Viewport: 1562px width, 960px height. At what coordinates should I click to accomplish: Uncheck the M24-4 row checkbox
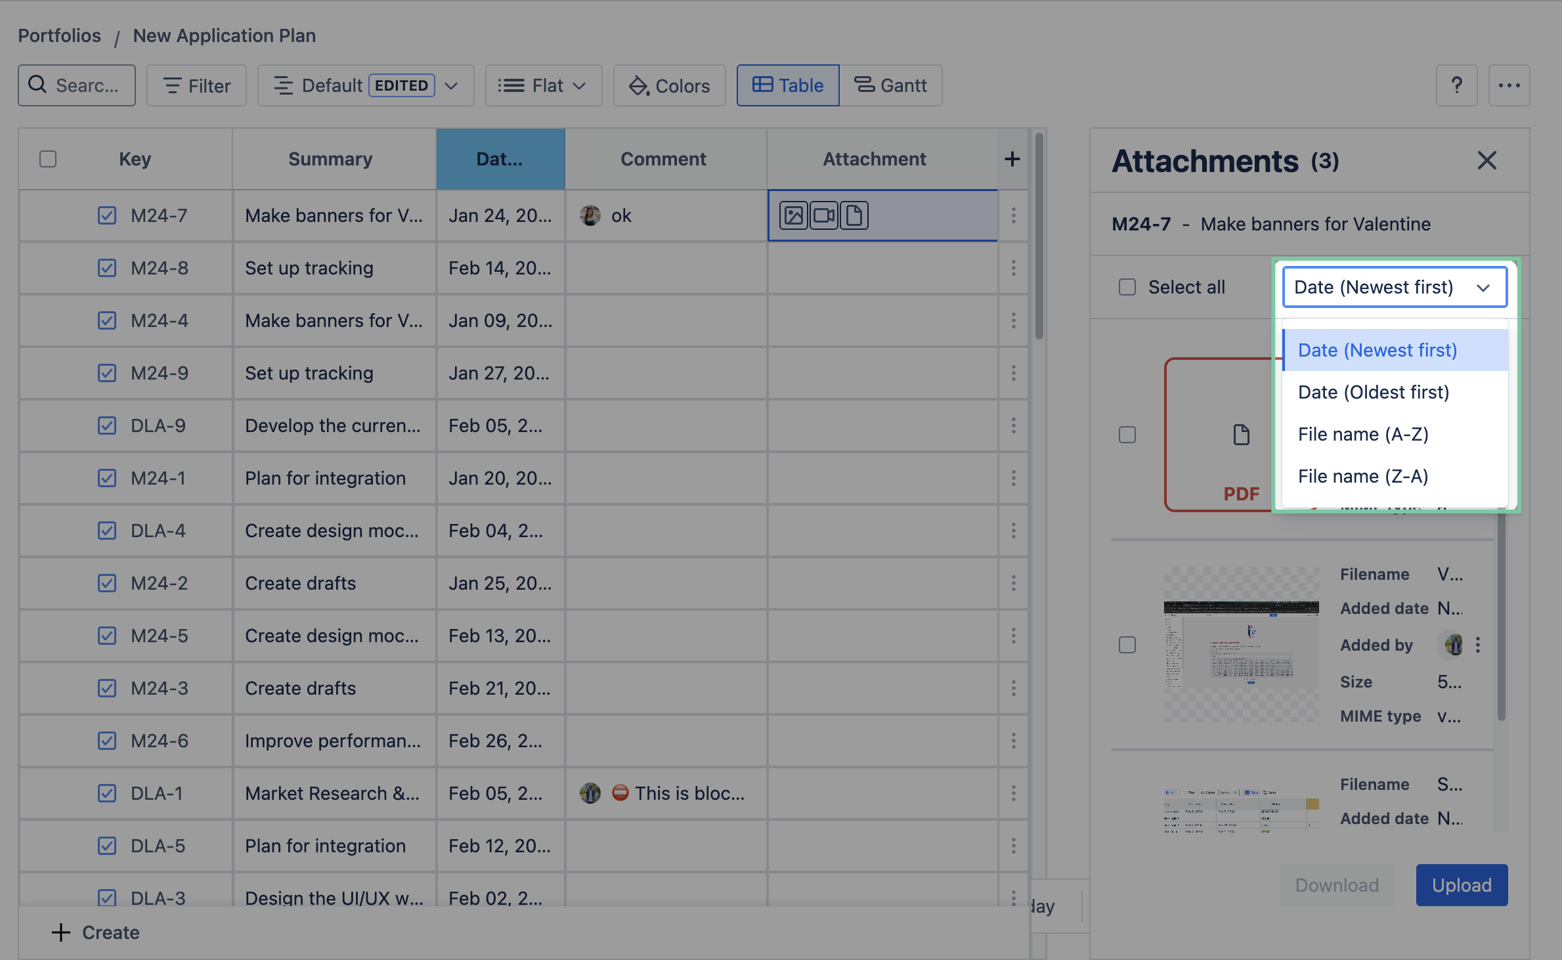pyautogui.click(x=106, y=320)
